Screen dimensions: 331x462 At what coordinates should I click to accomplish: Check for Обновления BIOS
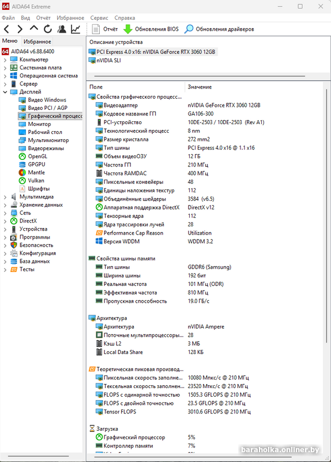(151, 29)
